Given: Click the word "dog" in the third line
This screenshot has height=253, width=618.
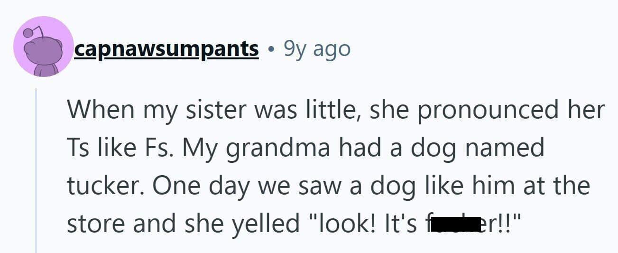Looking at the screenshot, I should pos(383,185).
